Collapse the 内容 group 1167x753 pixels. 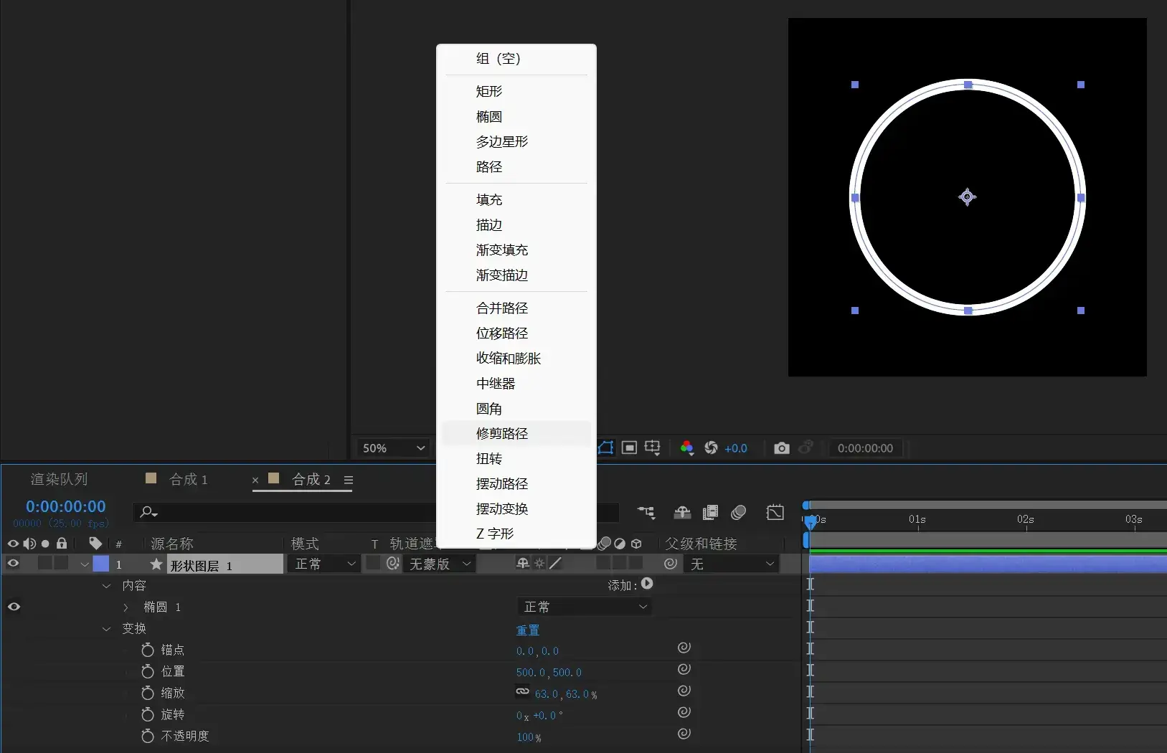point(106,586)
